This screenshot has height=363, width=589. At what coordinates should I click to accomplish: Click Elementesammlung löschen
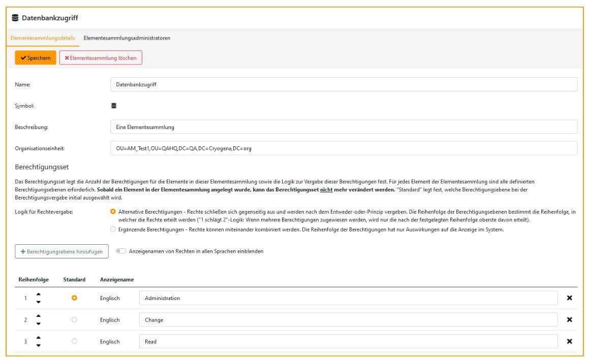tap(101, 58)
